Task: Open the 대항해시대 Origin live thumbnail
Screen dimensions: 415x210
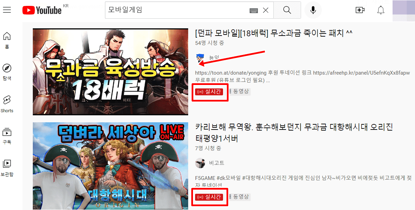Action: tap(110, 166)
